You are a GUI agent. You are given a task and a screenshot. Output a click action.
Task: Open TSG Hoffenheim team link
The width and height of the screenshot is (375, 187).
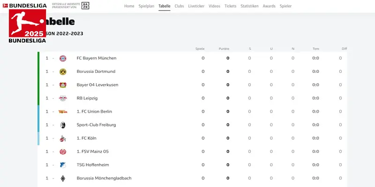tap(93, 165)
